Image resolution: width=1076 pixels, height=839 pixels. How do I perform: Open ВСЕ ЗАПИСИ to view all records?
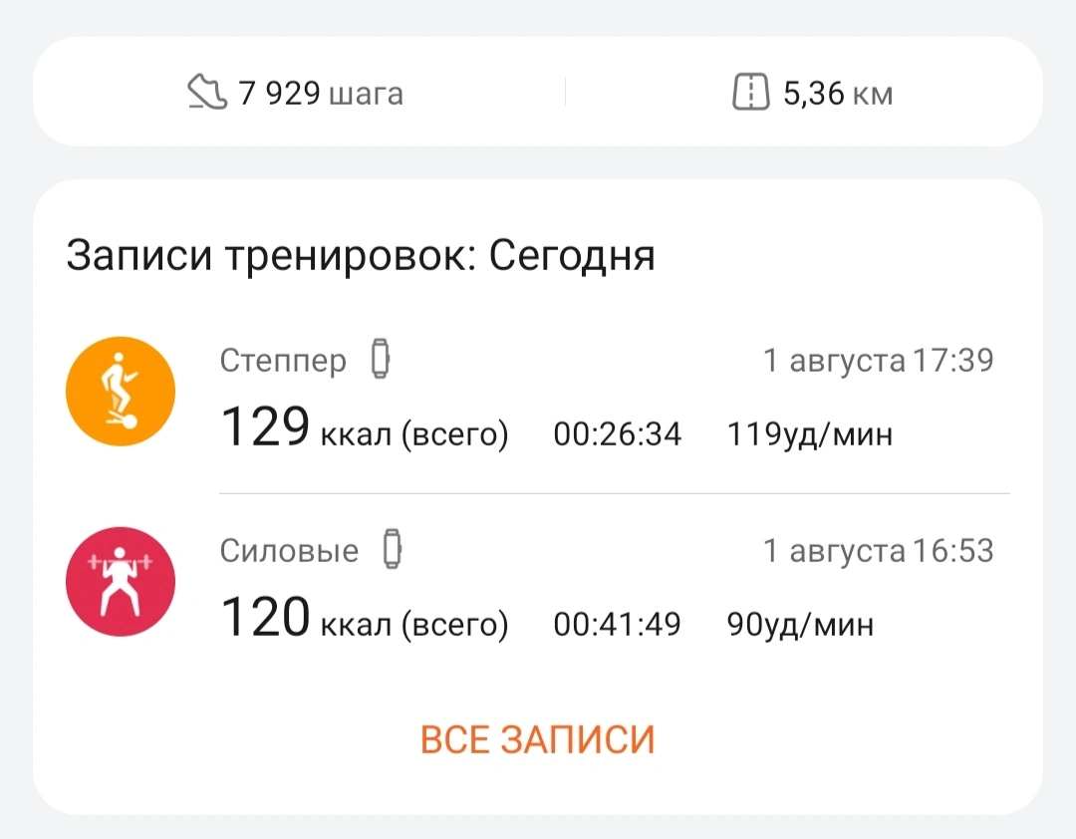pos(538,739)
